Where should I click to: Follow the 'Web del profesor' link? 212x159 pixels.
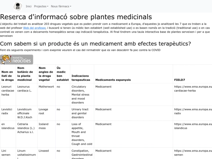(34, 28)
